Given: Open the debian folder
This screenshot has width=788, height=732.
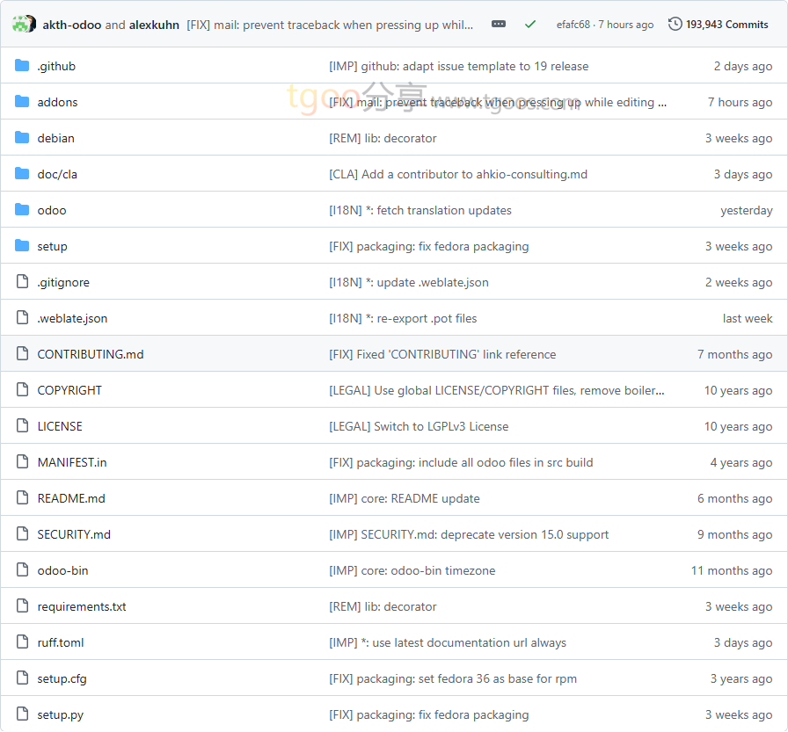Looking at the screenshot, I should (x=55, y=138).
